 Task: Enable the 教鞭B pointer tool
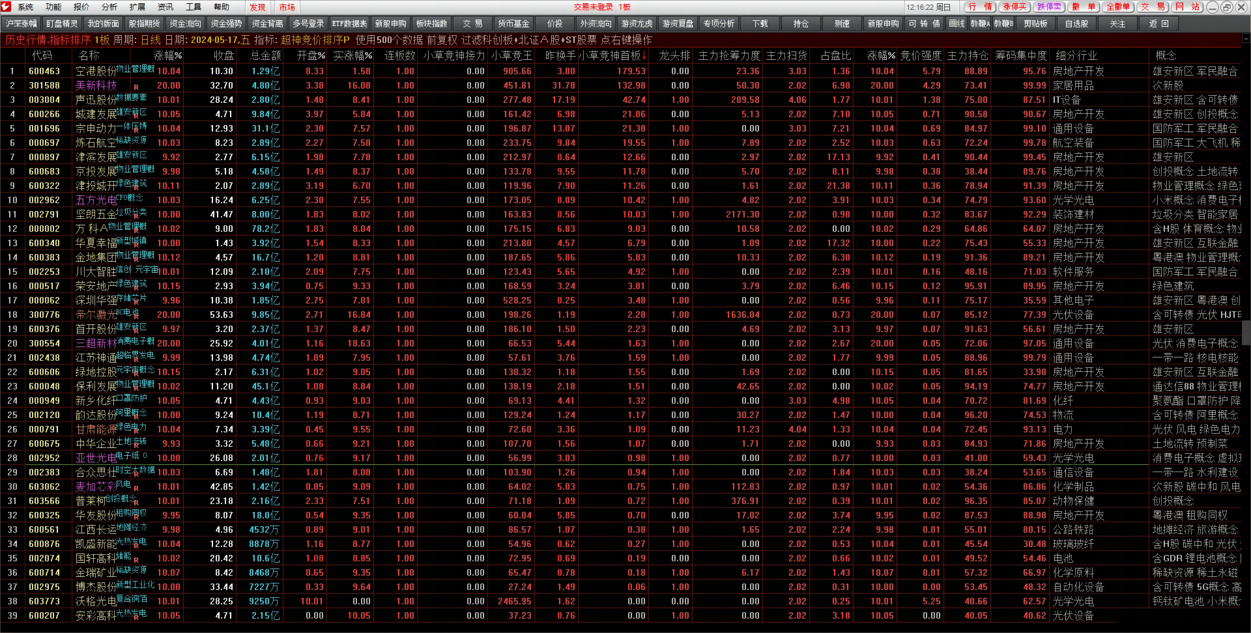tap(1003, 23)
